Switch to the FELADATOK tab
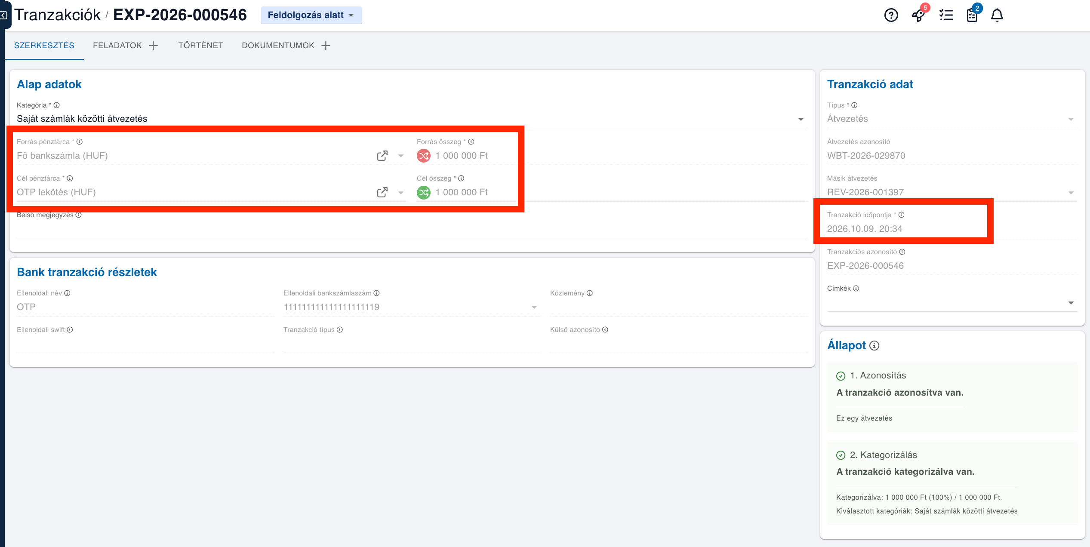 (117, 46)
